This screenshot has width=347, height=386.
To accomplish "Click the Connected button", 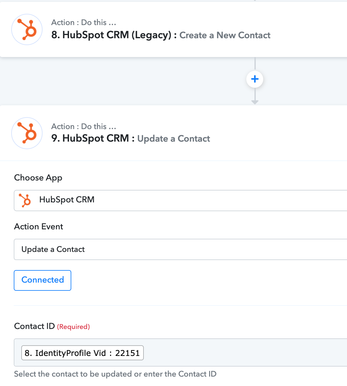I will click(43, 280).
